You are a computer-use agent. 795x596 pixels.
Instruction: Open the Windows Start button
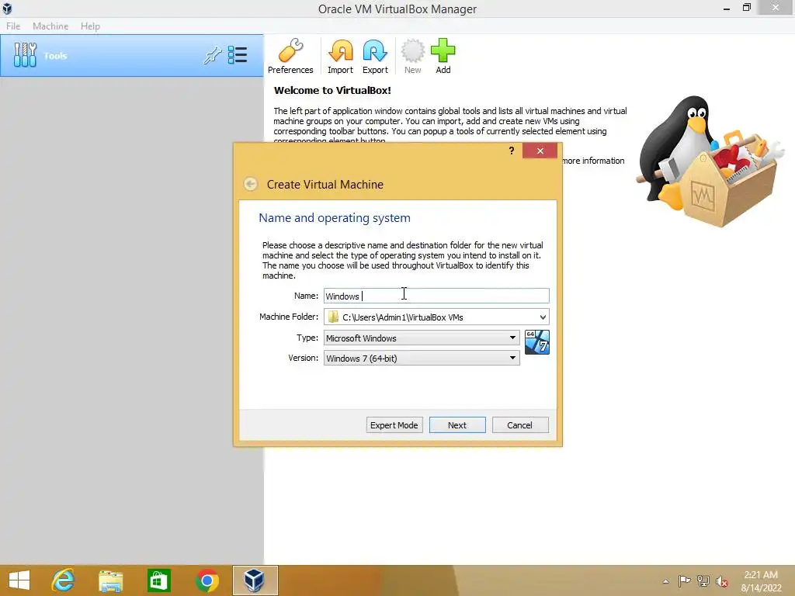click(19, 580)
